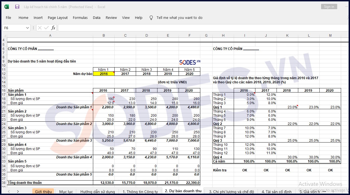350x195 pixels.
Task: Click the formula bar Cancel X icon
Action: (x=40, y=28)
